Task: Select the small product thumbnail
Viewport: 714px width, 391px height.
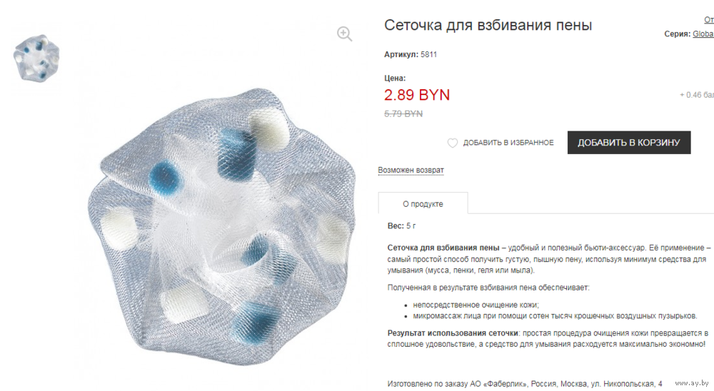Action: click(36, 58)
